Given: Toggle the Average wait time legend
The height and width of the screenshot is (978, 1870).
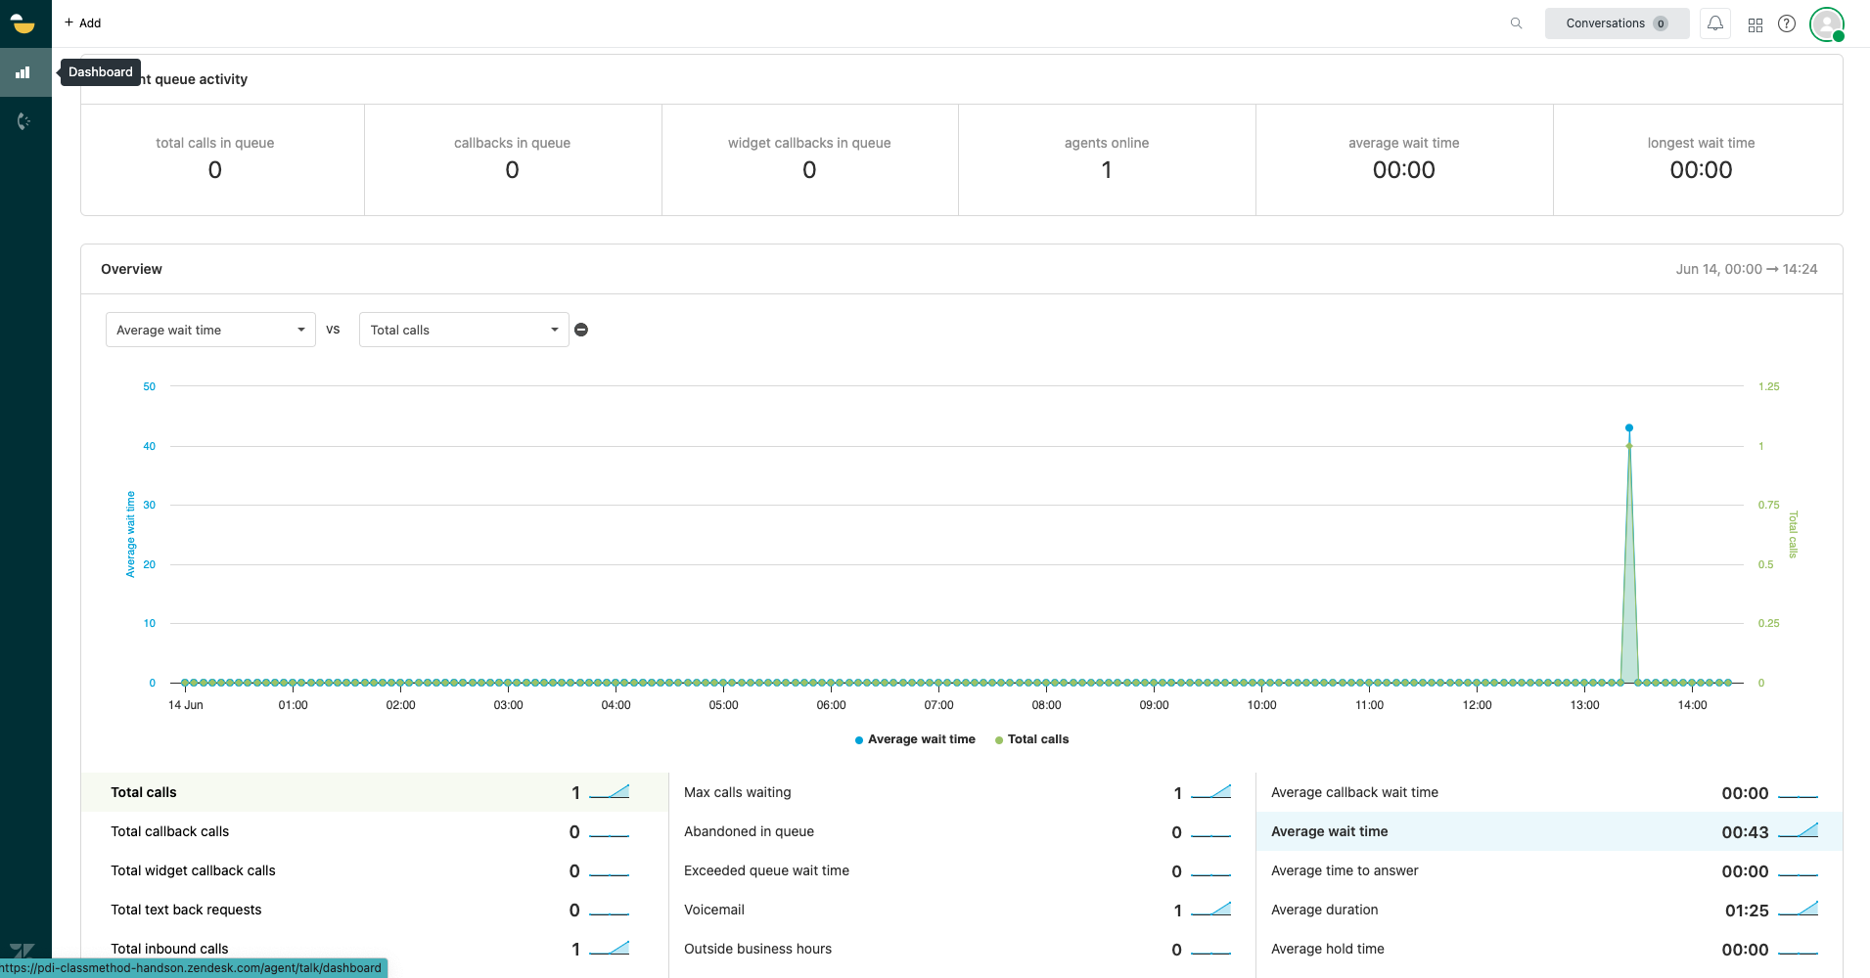Looking at the screenshot, I should [x=915, y=739].
